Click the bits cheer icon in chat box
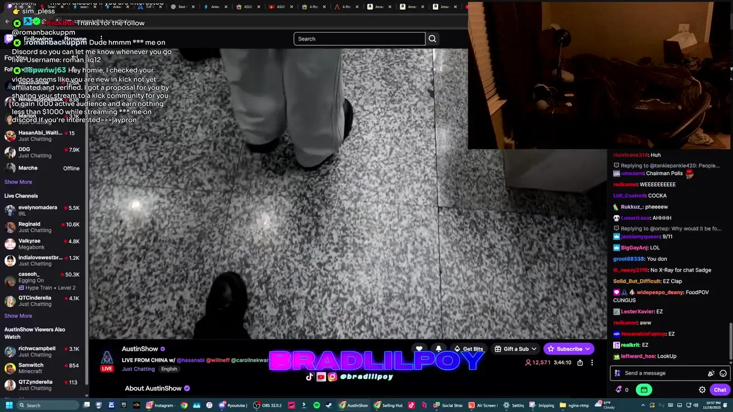 [x=711, y=373]
